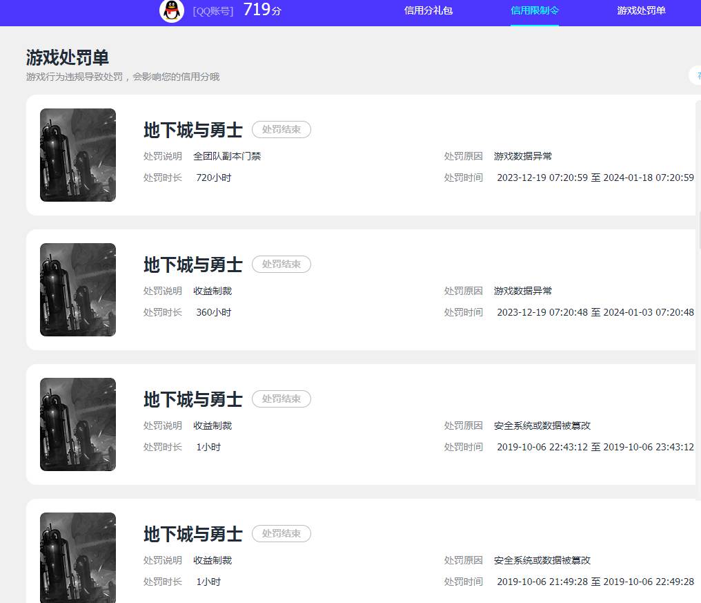The image size is (701, 603).
Task: Click the second game card's cover image
Action: point(77,289)
